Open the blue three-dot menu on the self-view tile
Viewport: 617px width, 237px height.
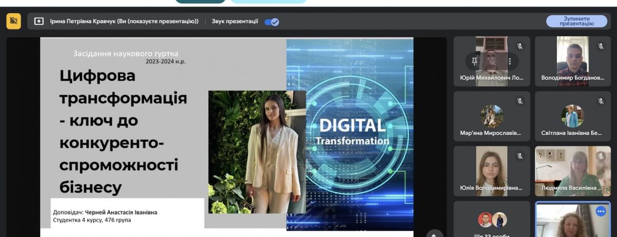[x=601, y=211]
